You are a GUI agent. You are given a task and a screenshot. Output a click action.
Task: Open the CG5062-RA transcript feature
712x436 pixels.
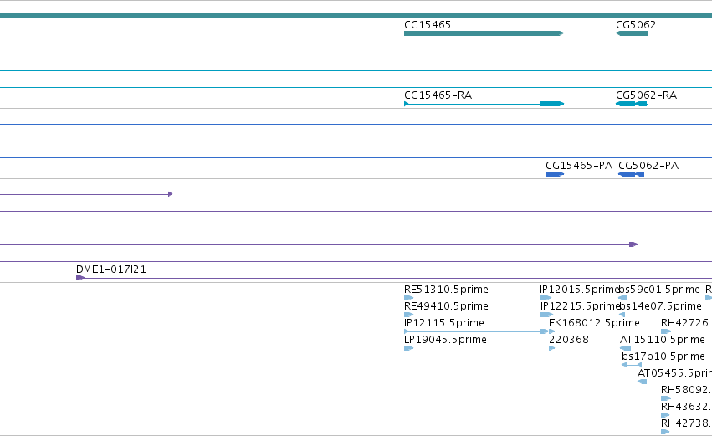631,104
